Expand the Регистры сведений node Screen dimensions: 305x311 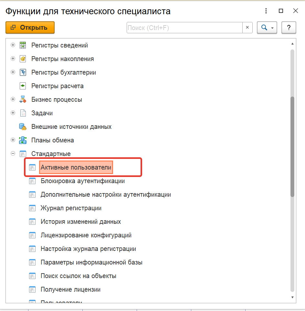(x=13, y=45)
